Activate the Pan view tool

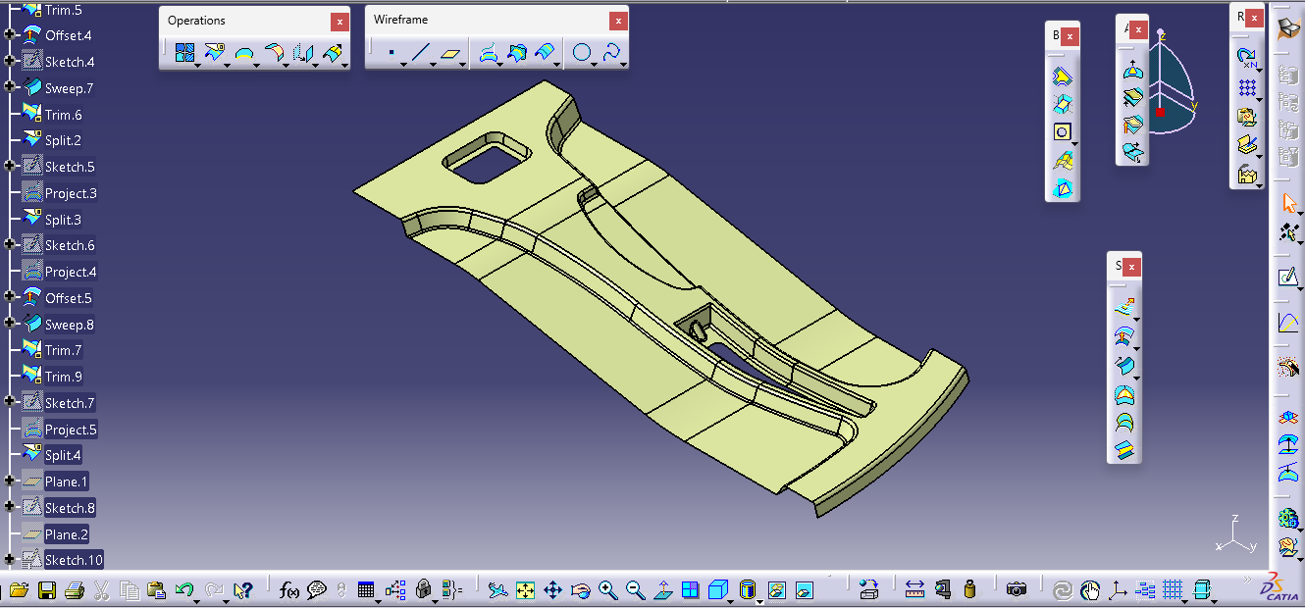point(552,590)
